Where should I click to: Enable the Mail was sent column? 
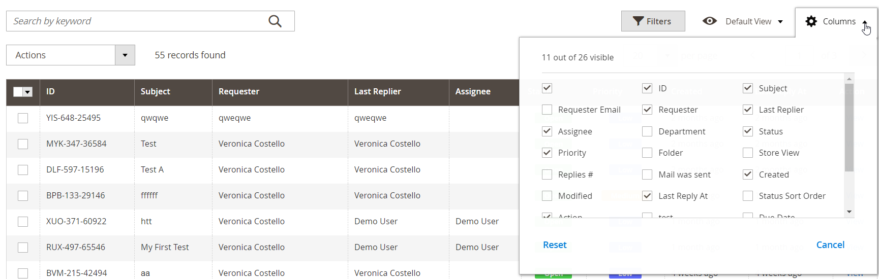pyautogui.click(x=647, y=175)
